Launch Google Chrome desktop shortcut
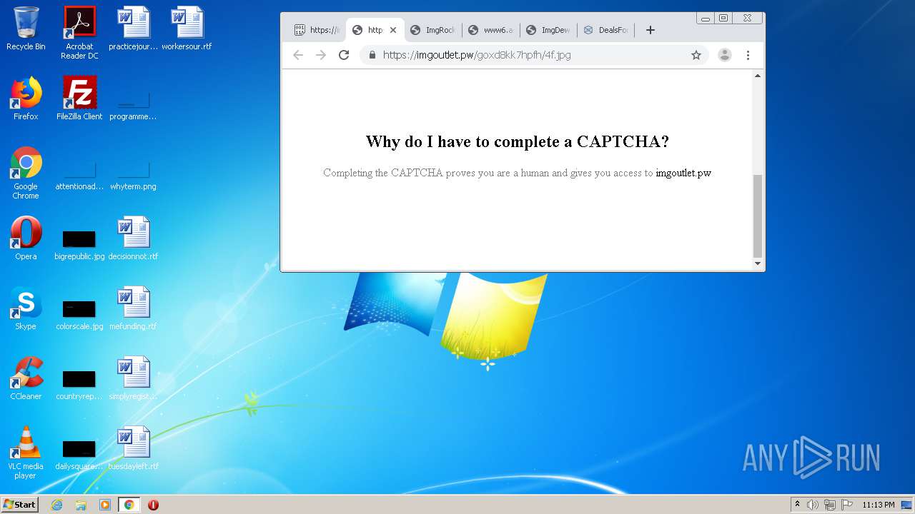Viewport: 915px width, 514px height. pos(26,173)
